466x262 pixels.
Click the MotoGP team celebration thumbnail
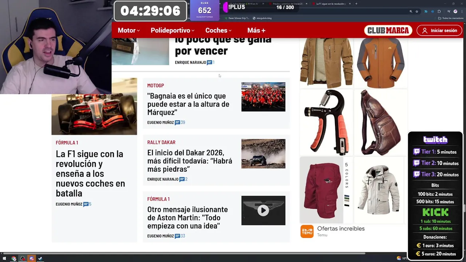[x=263, y=97]
